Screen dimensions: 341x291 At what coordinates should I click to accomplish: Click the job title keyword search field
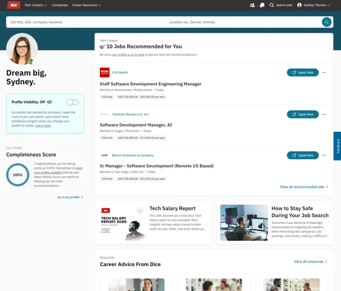[x=84, y=22]
